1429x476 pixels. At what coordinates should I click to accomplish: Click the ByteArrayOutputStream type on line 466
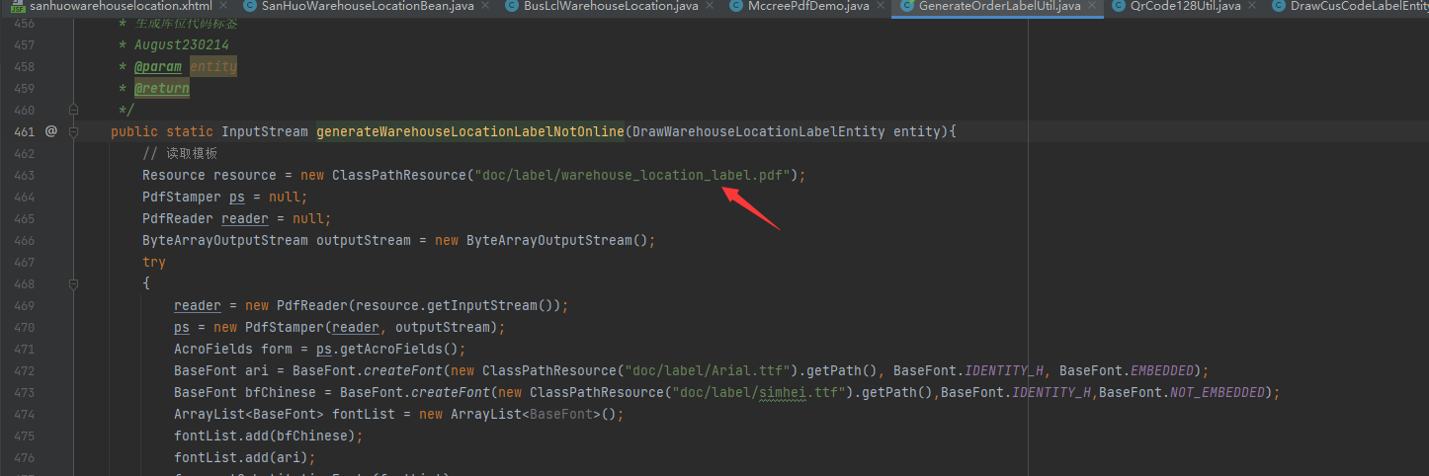click(225, 240)
